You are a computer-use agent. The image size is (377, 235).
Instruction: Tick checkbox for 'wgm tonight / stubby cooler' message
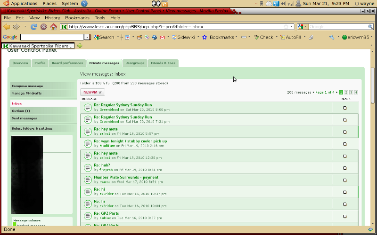pos(344,144)
